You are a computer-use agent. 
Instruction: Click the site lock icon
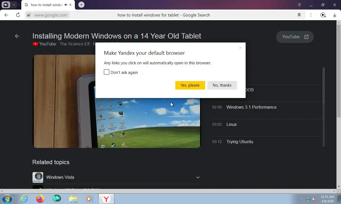[x=29, y=15]
